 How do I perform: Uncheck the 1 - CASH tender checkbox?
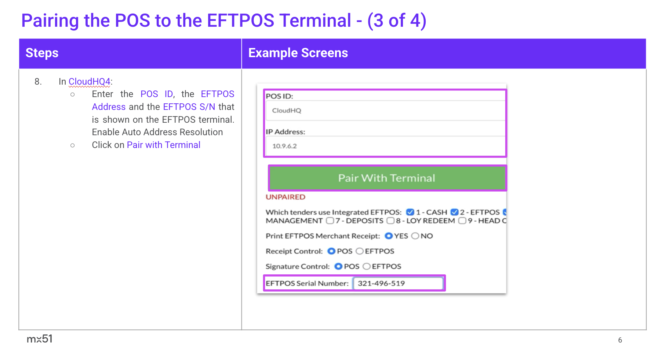pyautogui.click(x=410, y=212)
